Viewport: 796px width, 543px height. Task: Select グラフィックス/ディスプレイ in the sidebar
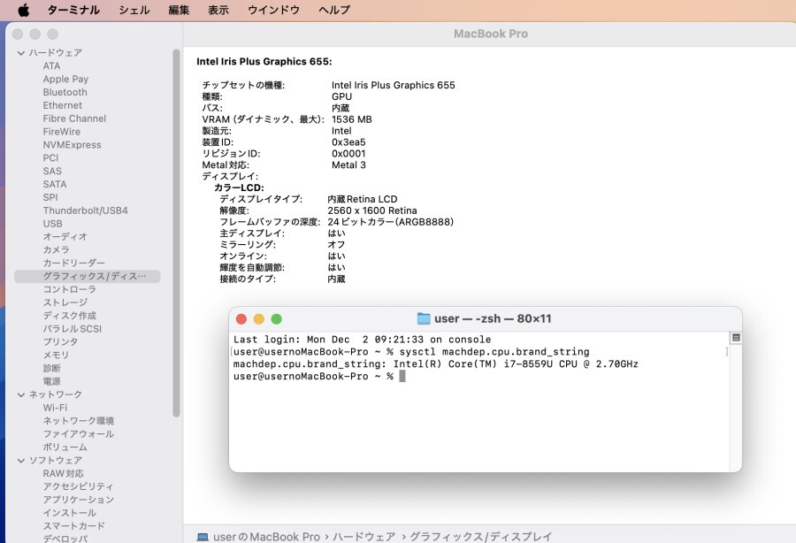[x=88, y=277]
